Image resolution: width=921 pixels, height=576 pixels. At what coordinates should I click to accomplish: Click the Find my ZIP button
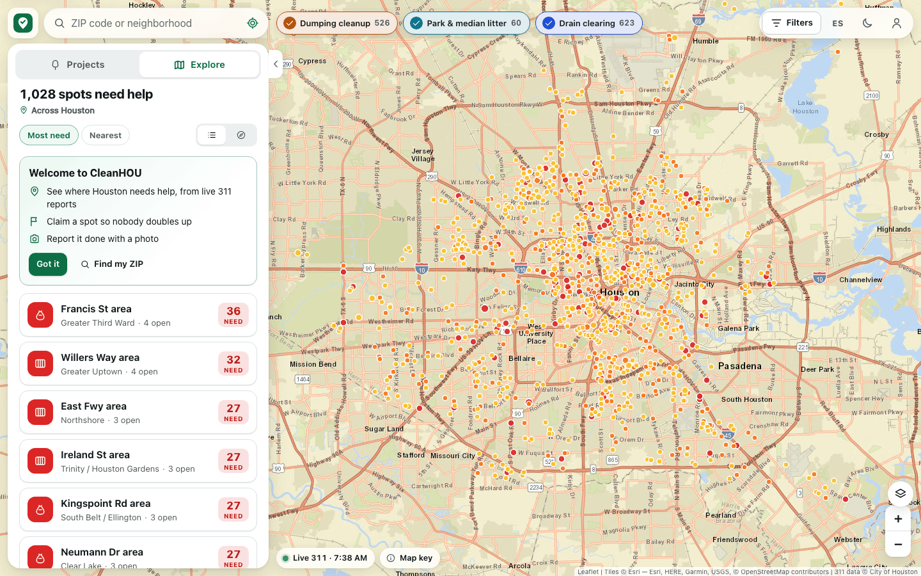pyautogui.click(x=112, y=264)
